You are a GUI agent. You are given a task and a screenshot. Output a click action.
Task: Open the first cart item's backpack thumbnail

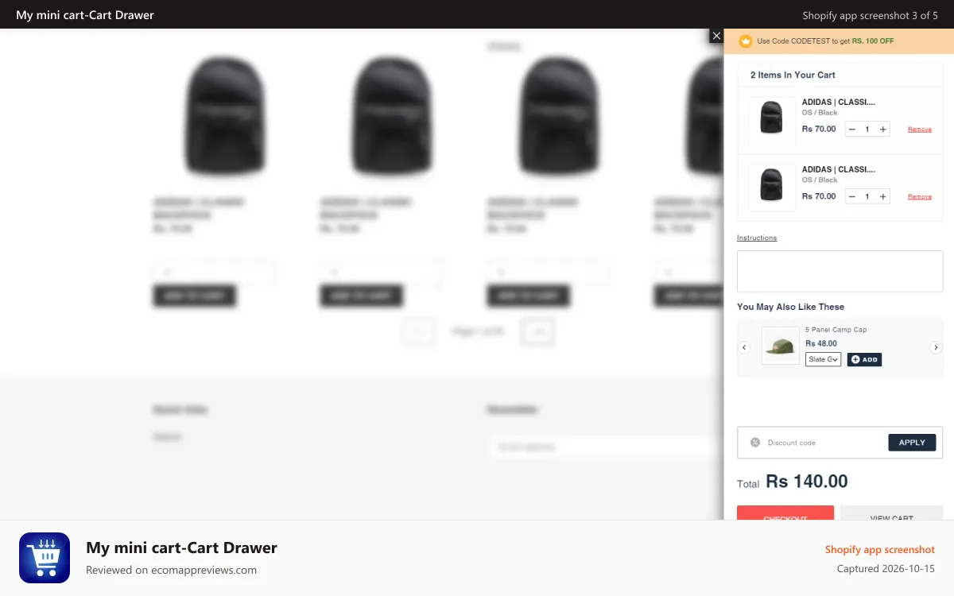(772, 120)
